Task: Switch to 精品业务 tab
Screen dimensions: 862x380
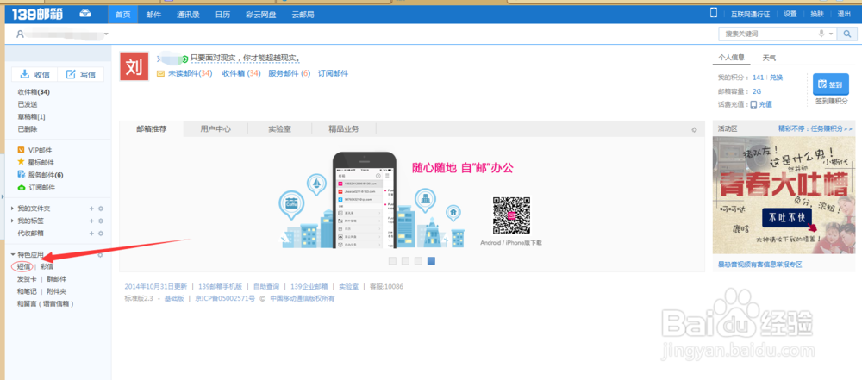Action: (344, 129)
